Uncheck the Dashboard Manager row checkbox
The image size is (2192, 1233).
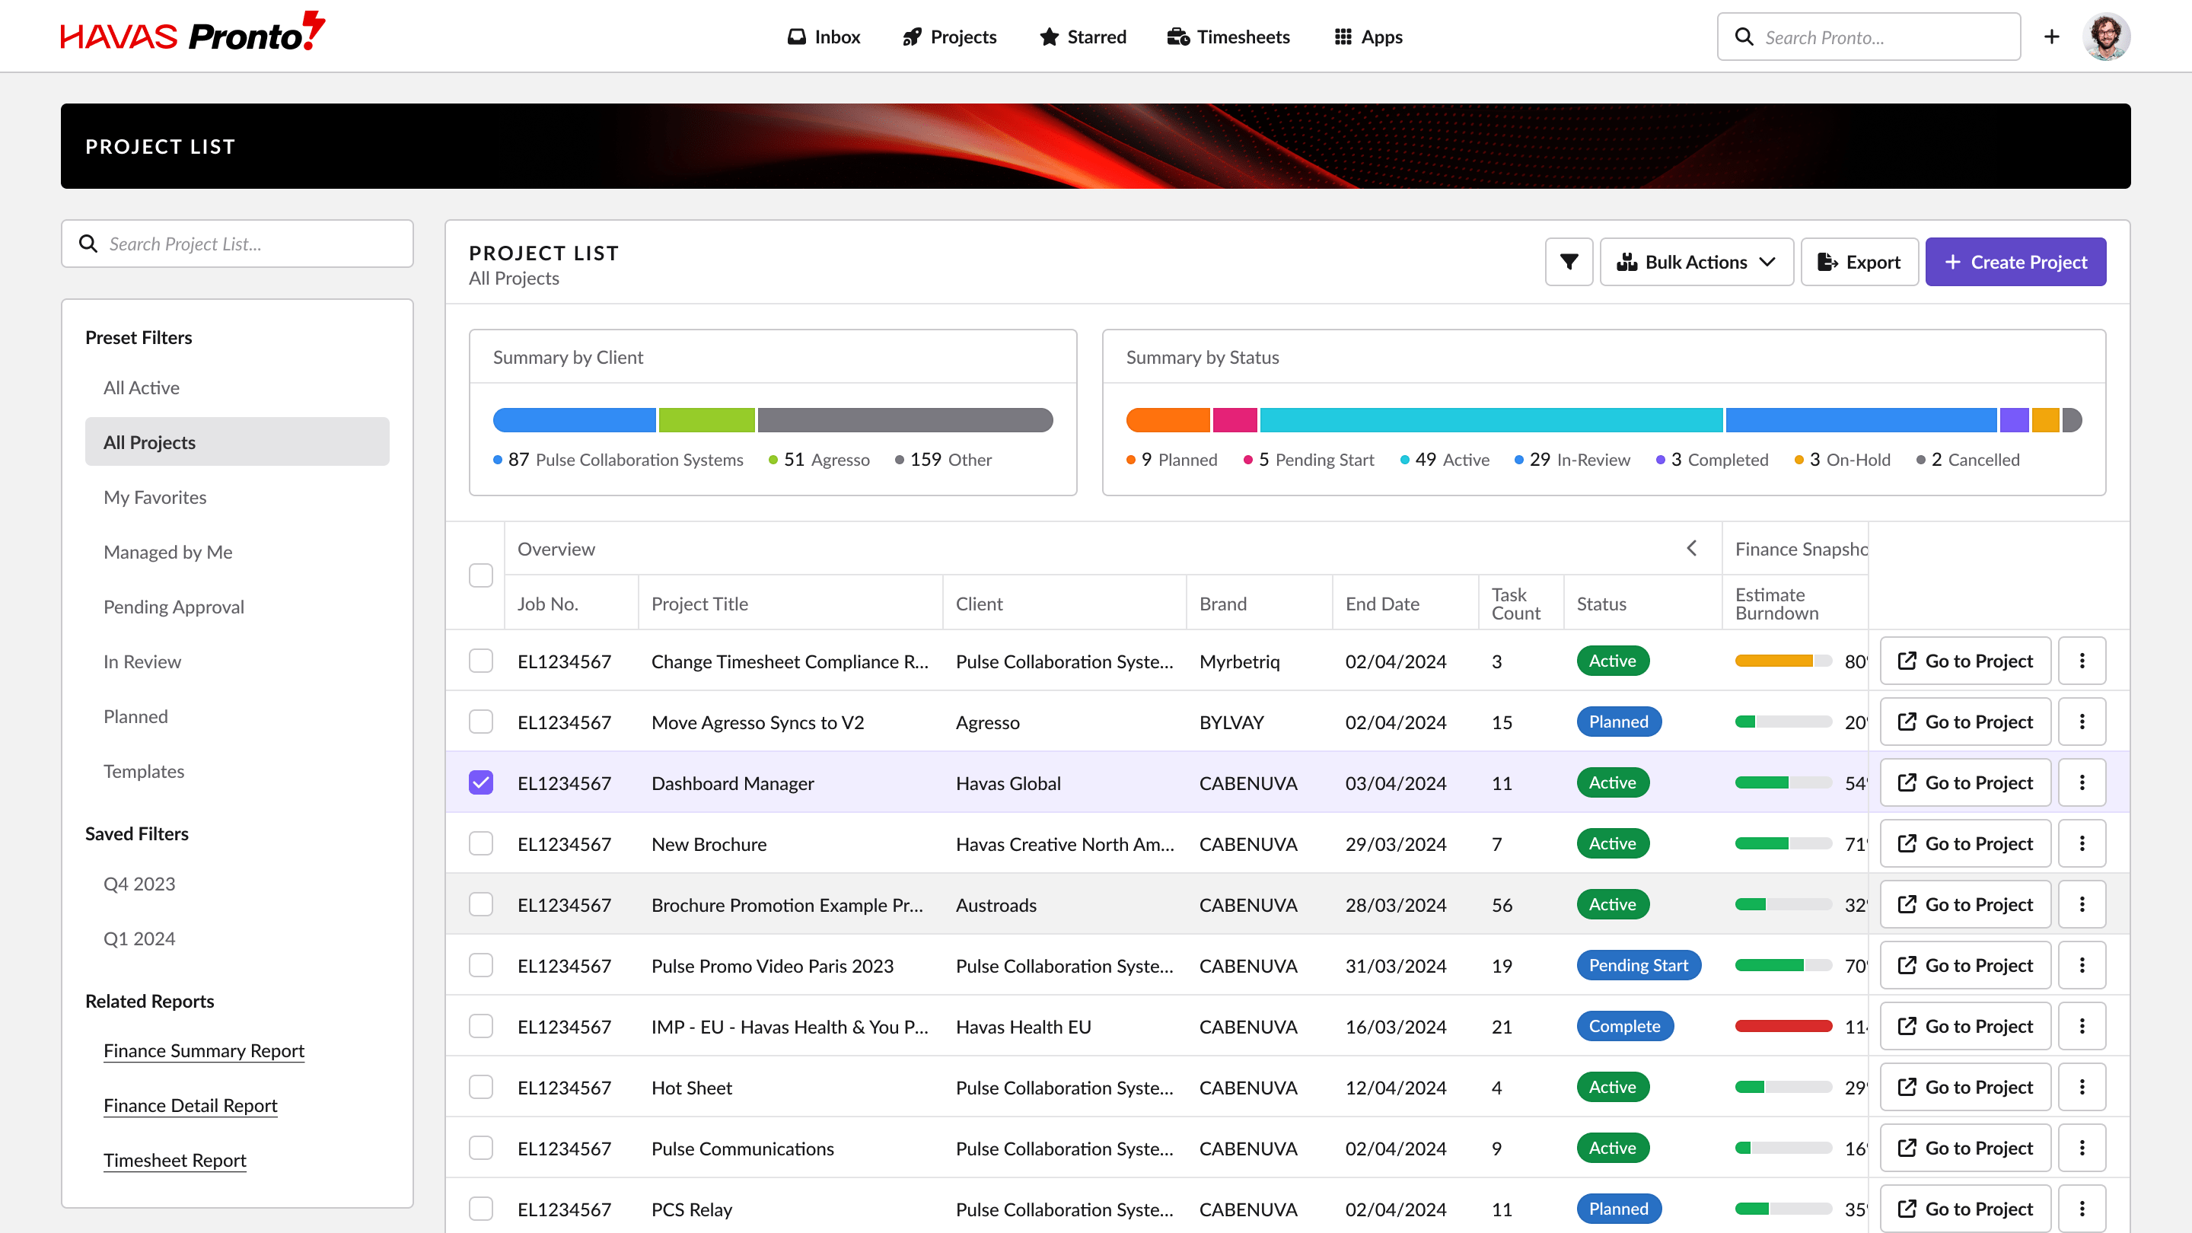[481, 782]
